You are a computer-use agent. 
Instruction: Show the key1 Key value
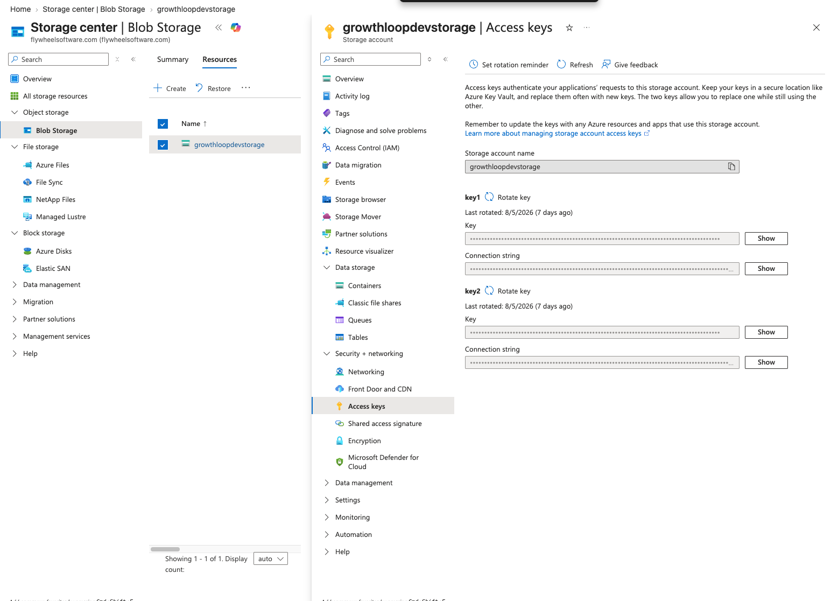tap(766, 239)
